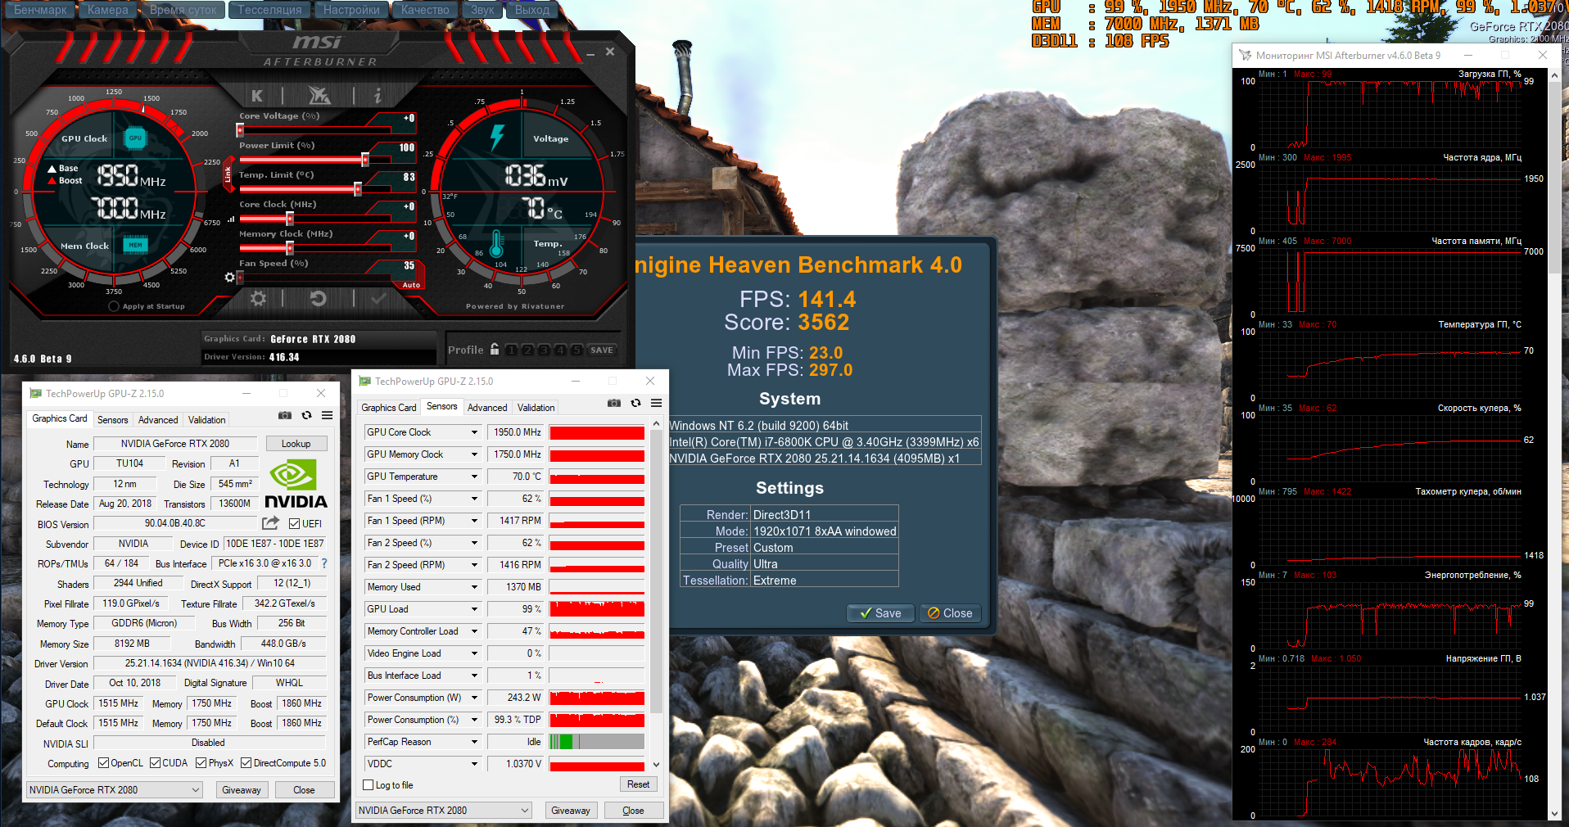Click the Lookup button

[x=296, y=444]
